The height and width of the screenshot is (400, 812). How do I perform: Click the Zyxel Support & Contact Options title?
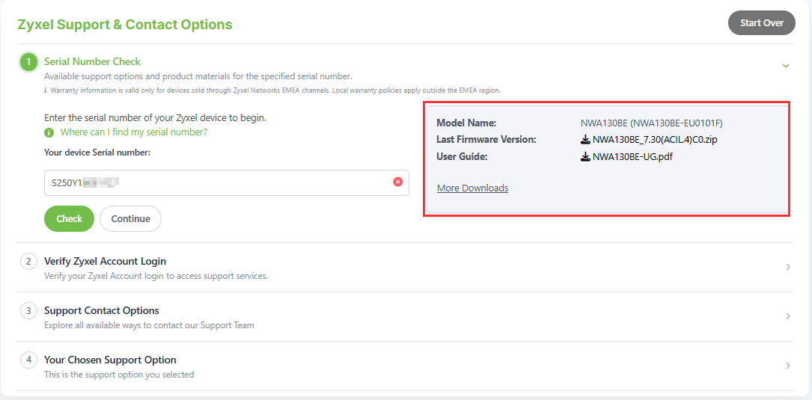click(125, 25)
